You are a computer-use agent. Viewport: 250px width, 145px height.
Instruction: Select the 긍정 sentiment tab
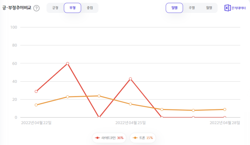tap(55, 8)
